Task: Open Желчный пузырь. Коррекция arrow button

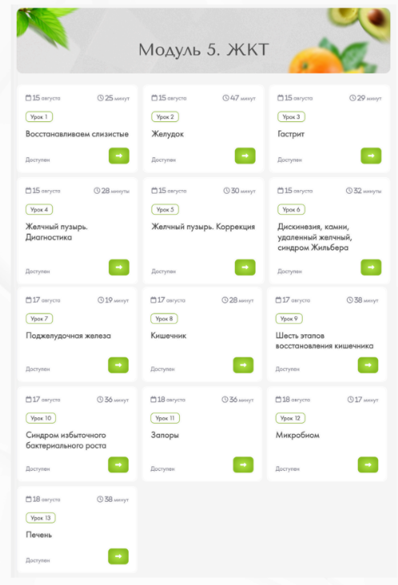Action: pos(245,267)
